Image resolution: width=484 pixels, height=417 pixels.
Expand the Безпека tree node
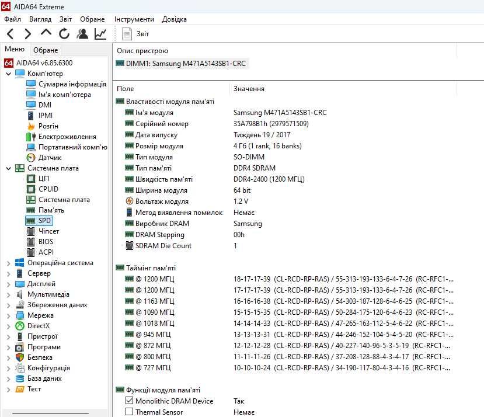[x=8, y=357]
